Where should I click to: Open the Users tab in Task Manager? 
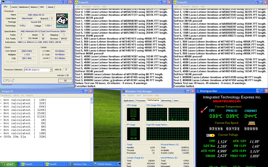(176, 100)
